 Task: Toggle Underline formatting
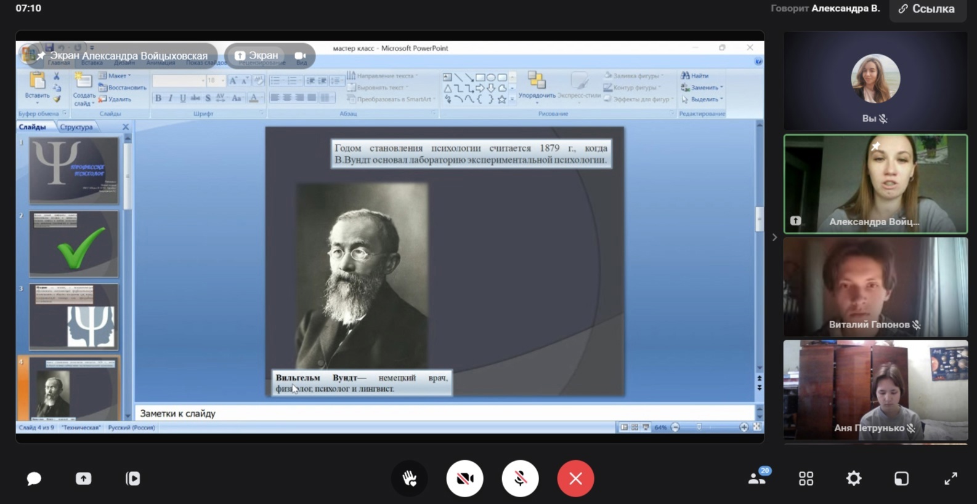(x=183, y=98)
